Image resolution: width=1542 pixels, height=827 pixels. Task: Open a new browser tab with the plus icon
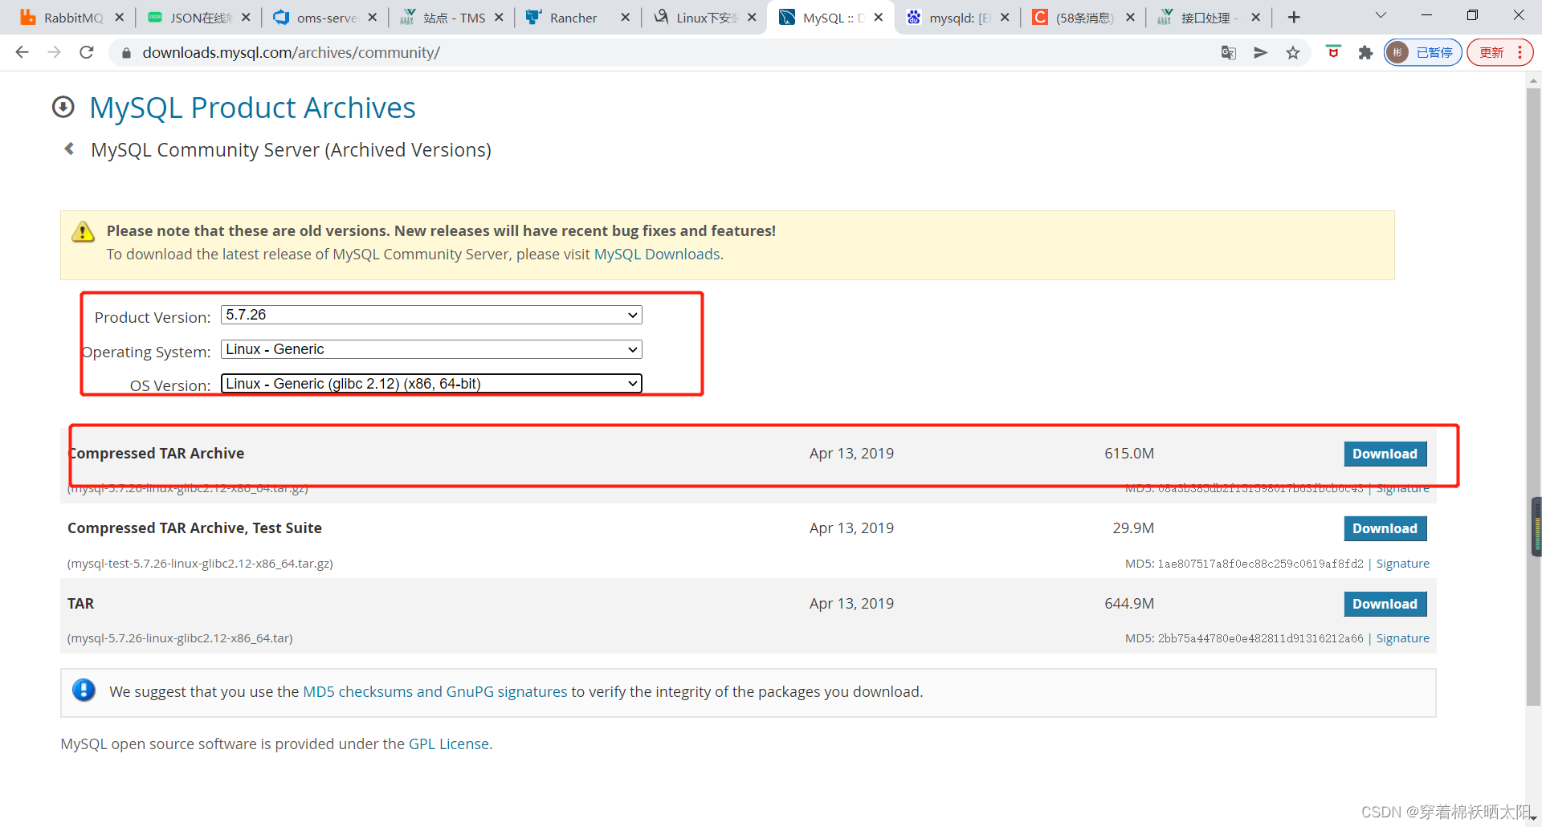tap(1294, 16)
